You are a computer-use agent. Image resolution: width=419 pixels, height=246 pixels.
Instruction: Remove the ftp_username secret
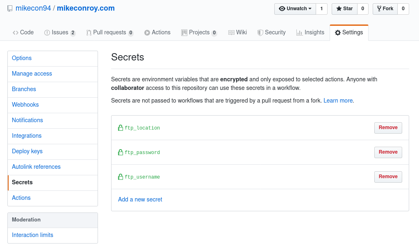click(x=388, y=177)
